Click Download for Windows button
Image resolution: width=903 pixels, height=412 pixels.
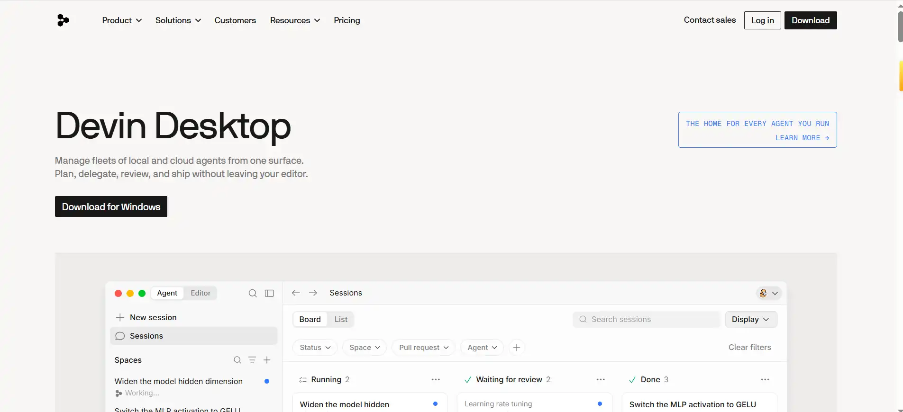click(111, 206)
